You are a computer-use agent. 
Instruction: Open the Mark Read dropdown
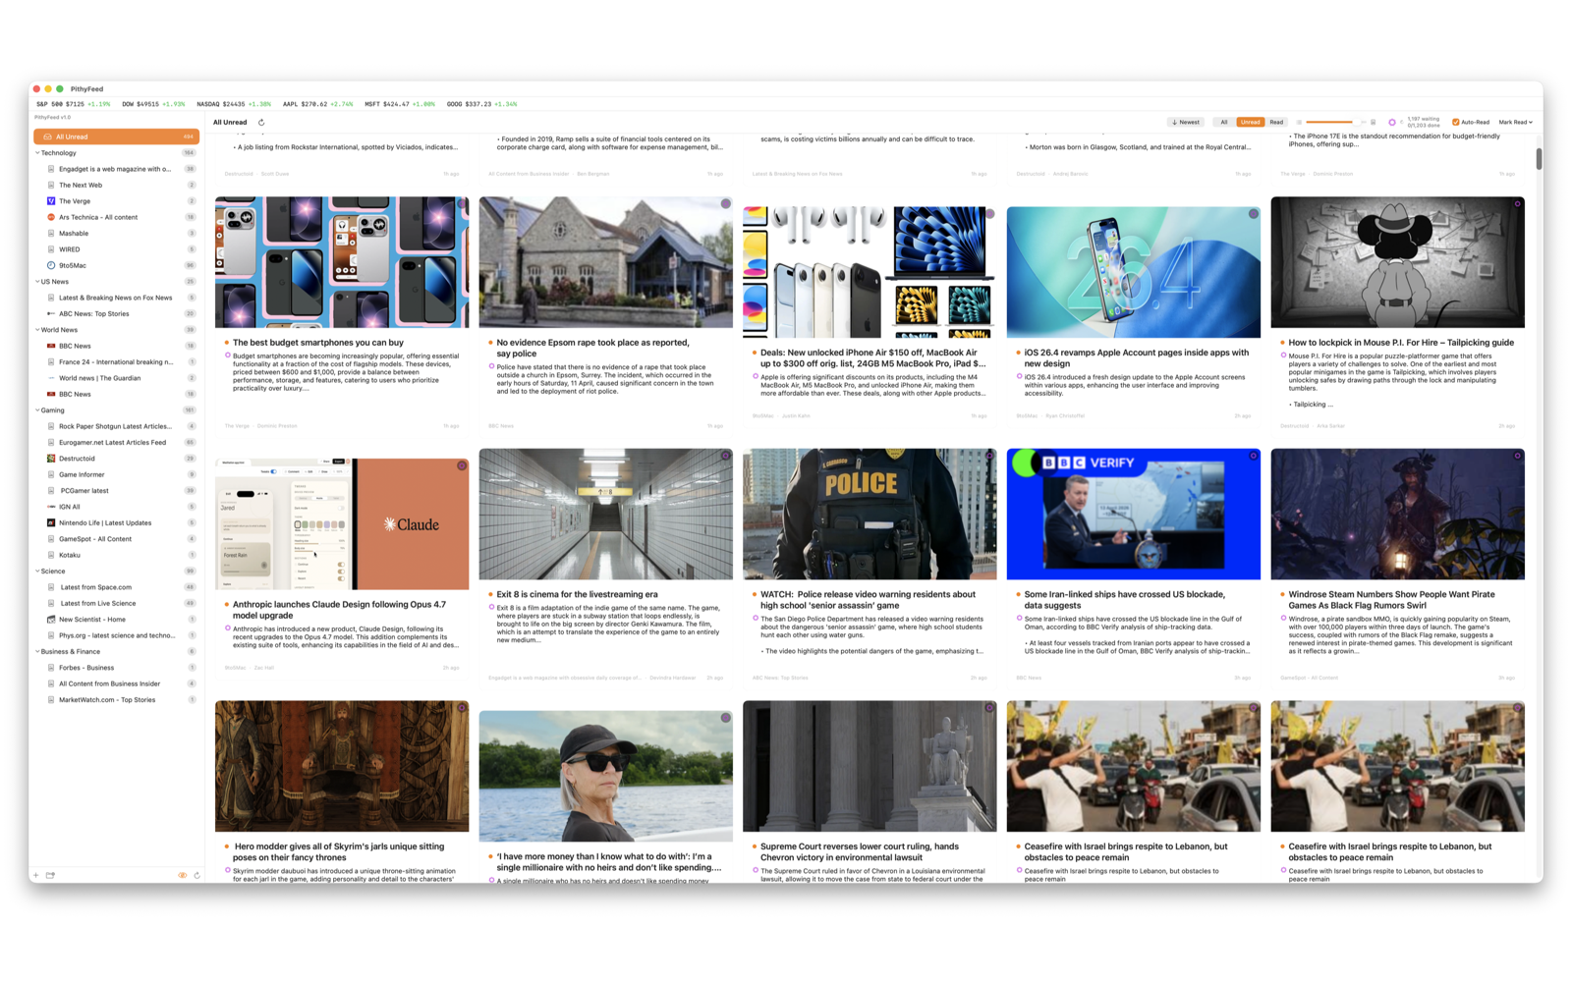coord(1516,122)
